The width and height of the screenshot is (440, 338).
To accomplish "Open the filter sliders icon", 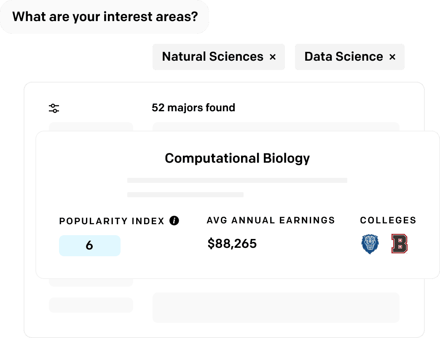I will (54, 108).
